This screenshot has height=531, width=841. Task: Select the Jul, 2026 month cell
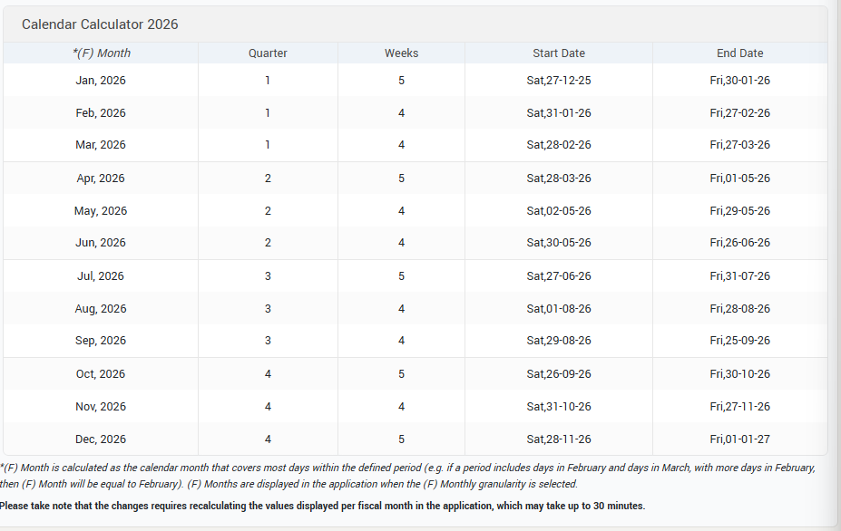(101, 276)
